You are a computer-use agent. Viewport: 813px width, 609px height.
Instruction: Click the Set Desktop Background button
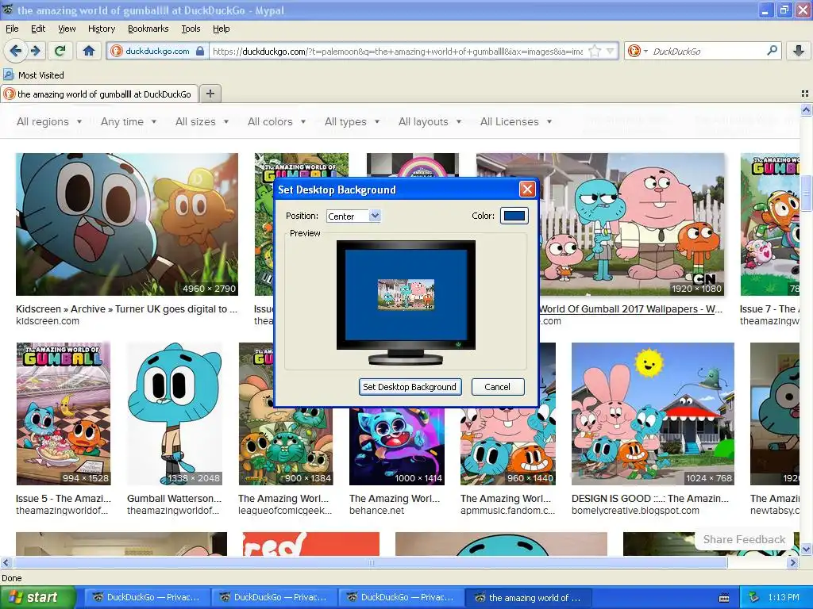410,387
